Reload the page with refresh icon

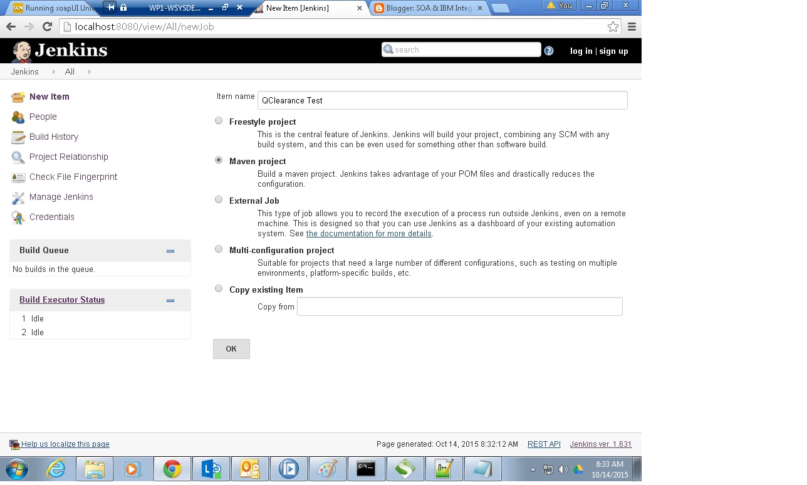pos(47,26)
